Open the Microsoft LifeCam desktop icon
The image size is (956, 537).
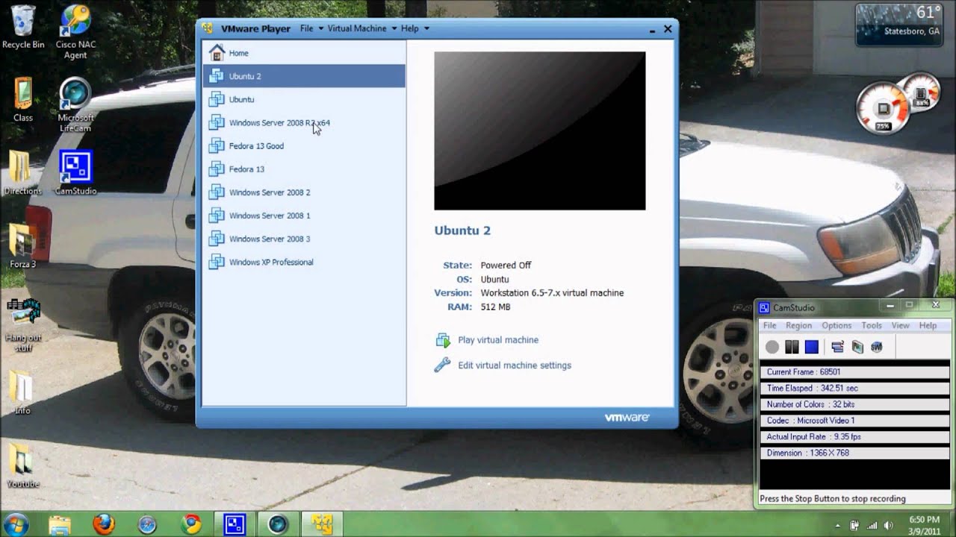coord(75,104)
